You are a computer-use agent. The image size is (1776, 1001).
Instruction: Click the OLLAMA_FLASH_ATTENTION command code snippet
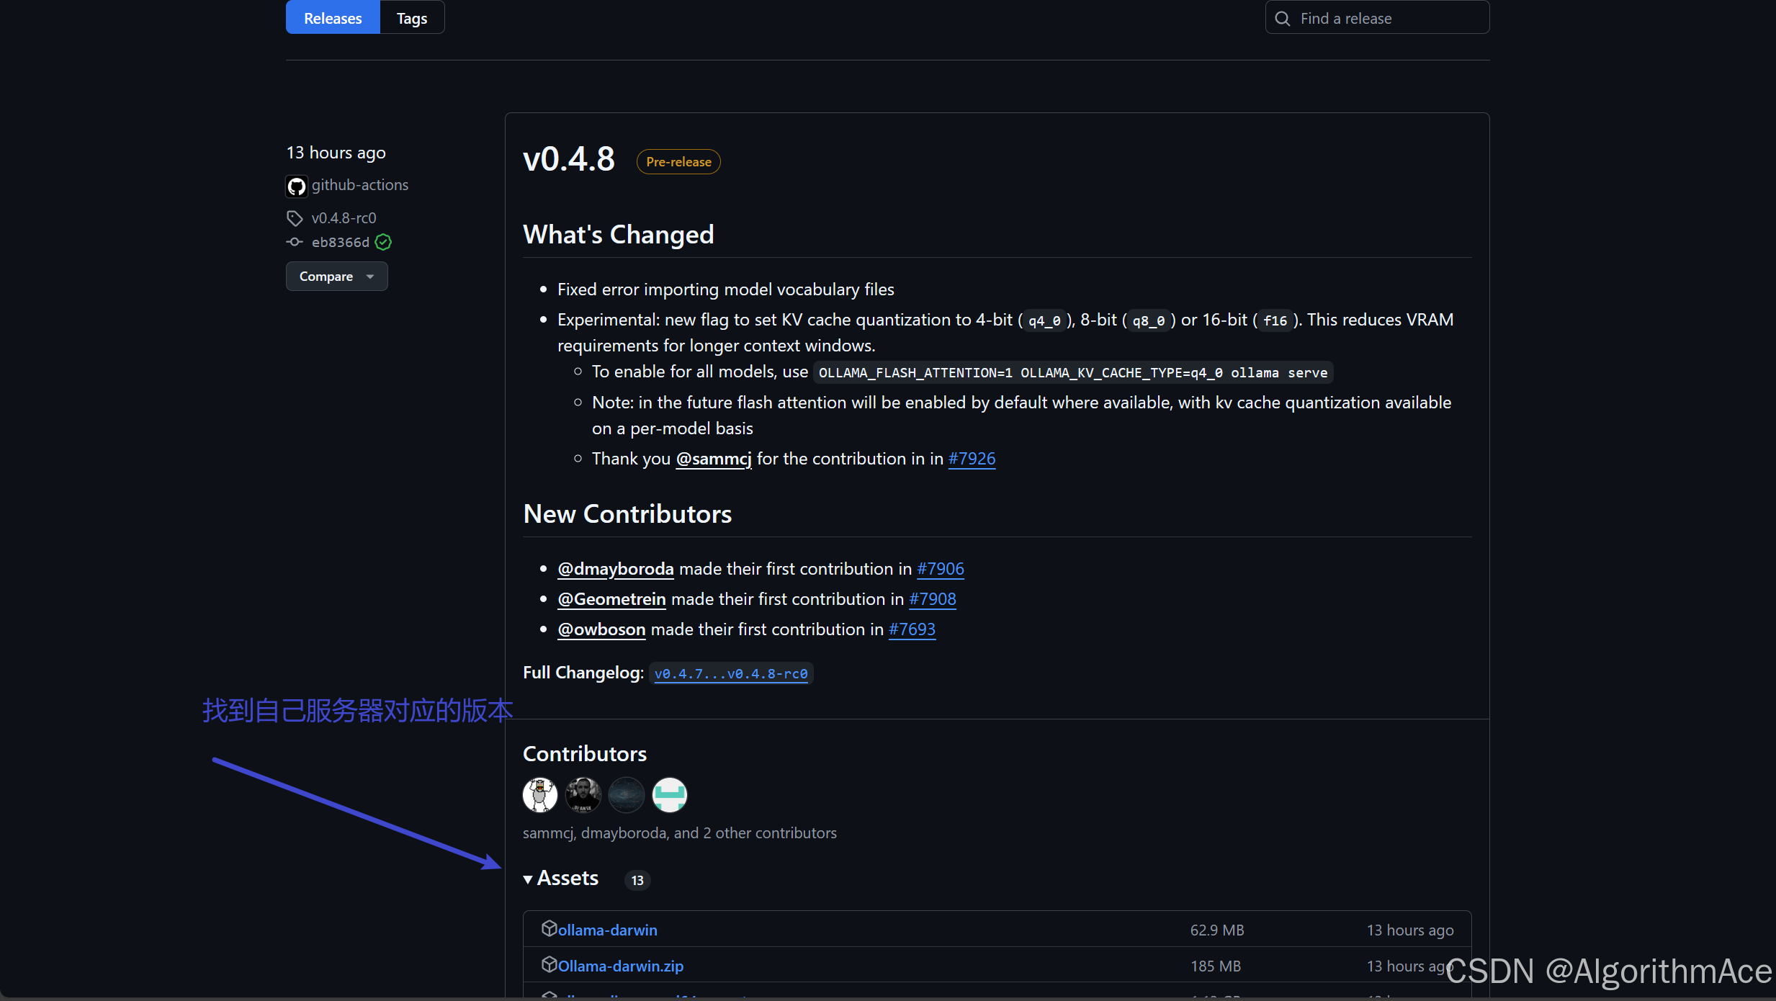tap(1073, 373)
